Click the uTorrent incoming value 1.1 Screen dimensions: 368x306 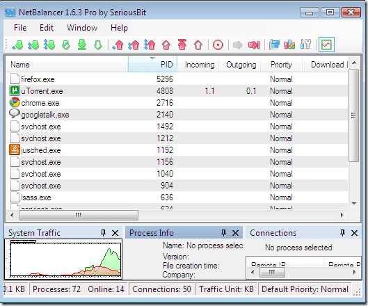pyautogui.click(x=209, y=91)
